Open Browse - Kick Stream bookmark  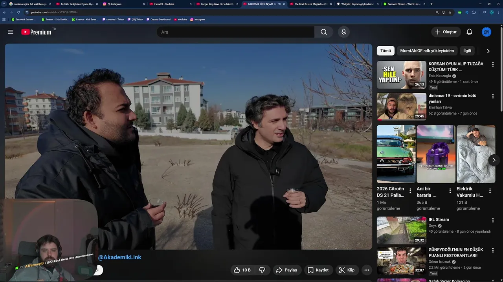pos(85,19)
